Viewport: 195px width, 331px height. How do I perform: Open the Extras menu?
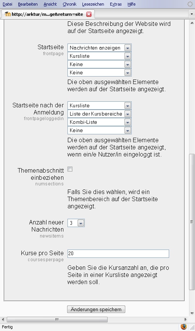tap(115, 4)
